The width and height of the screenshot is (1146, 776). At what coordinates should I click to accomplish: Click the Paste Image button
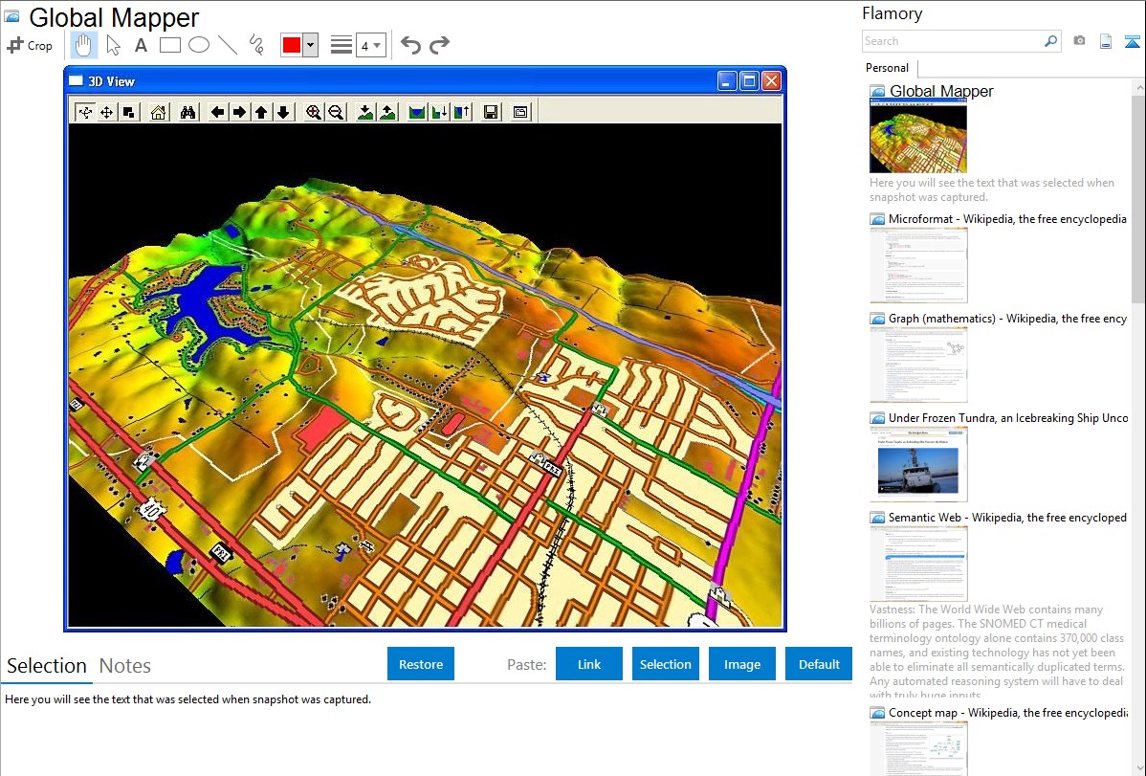741,664
